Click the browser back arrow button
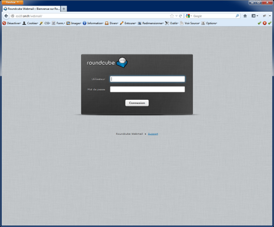The height and width of the screenshot is (227, 274). click(6, 16)
